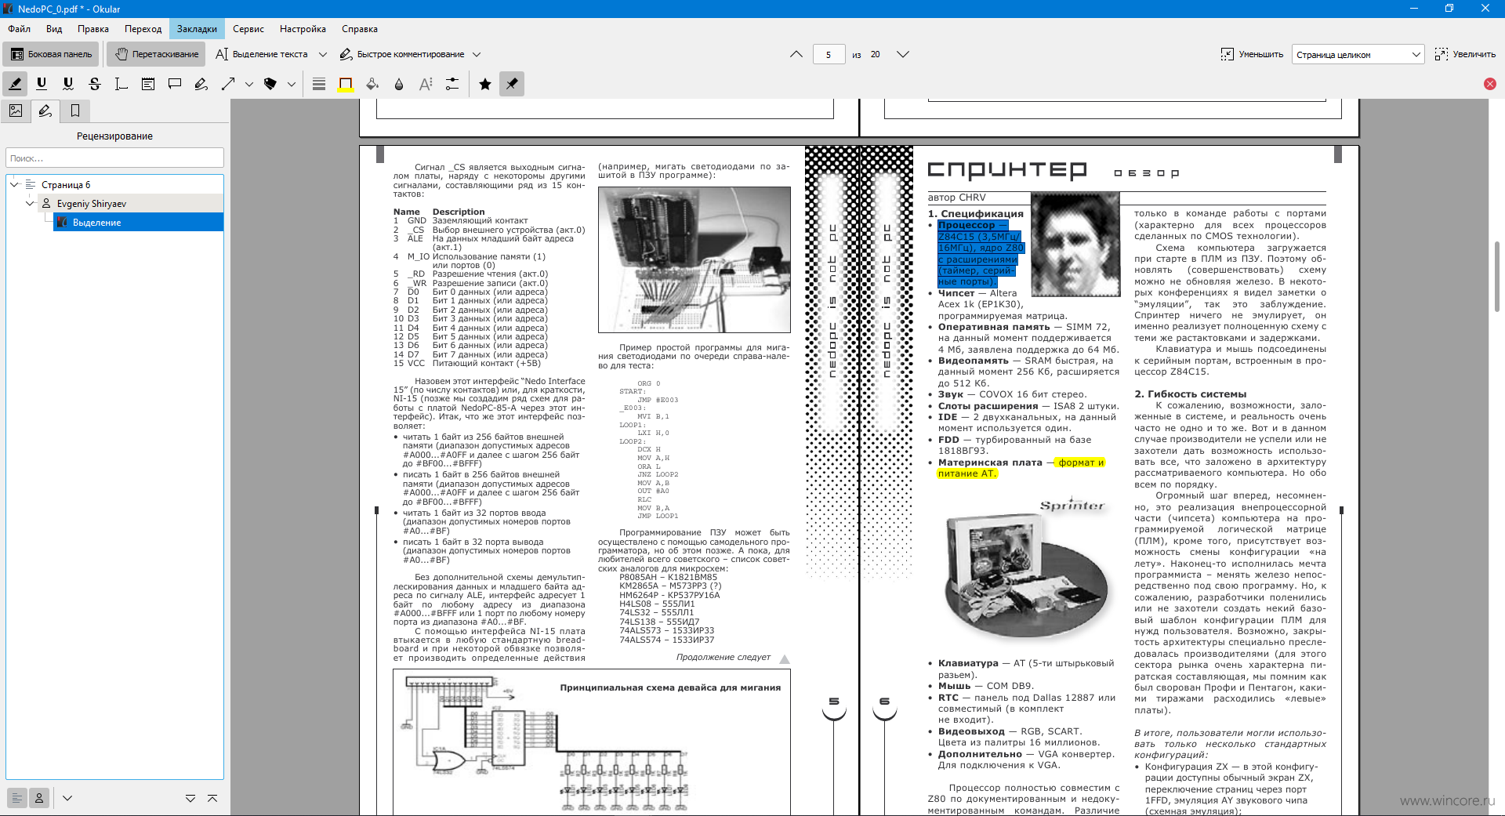
Task: Toggle the Боковая панель button
Action: (52, 54)
